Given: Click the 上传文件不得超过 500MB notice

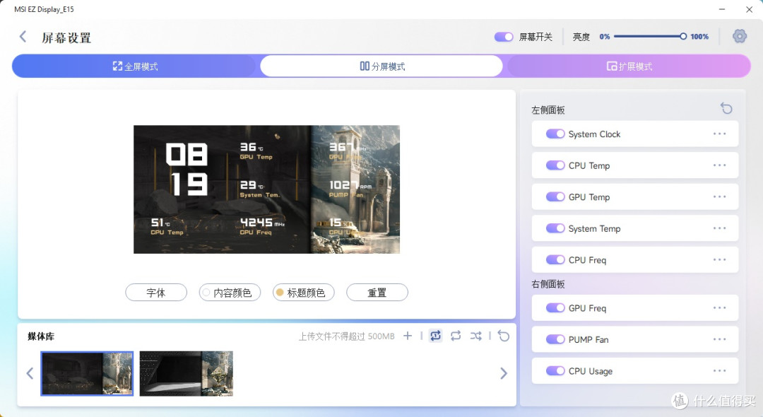Looking at the screenshot, I should (346, 336).
